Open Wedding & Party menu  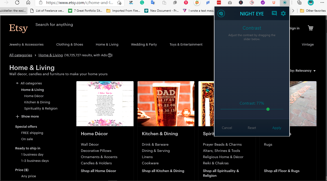(x=144, y=44)
